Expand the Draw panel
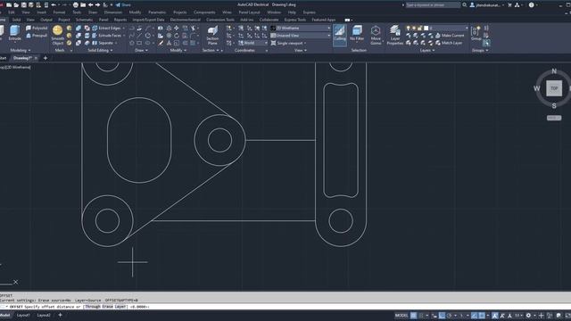This screenshot has width=571, height=321. pos(141,50)
